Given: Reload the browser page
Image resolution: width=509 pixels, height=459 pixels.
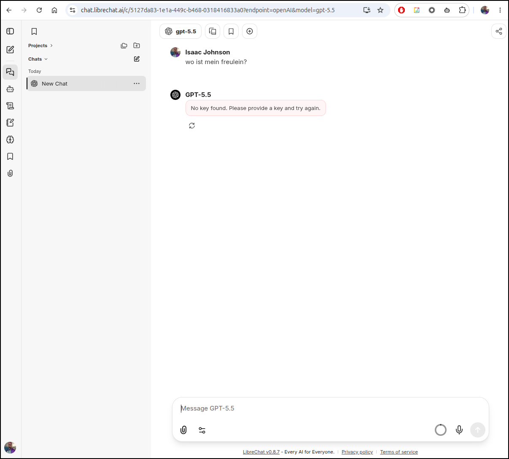Looking at the screenshot, I should point(39,10).
